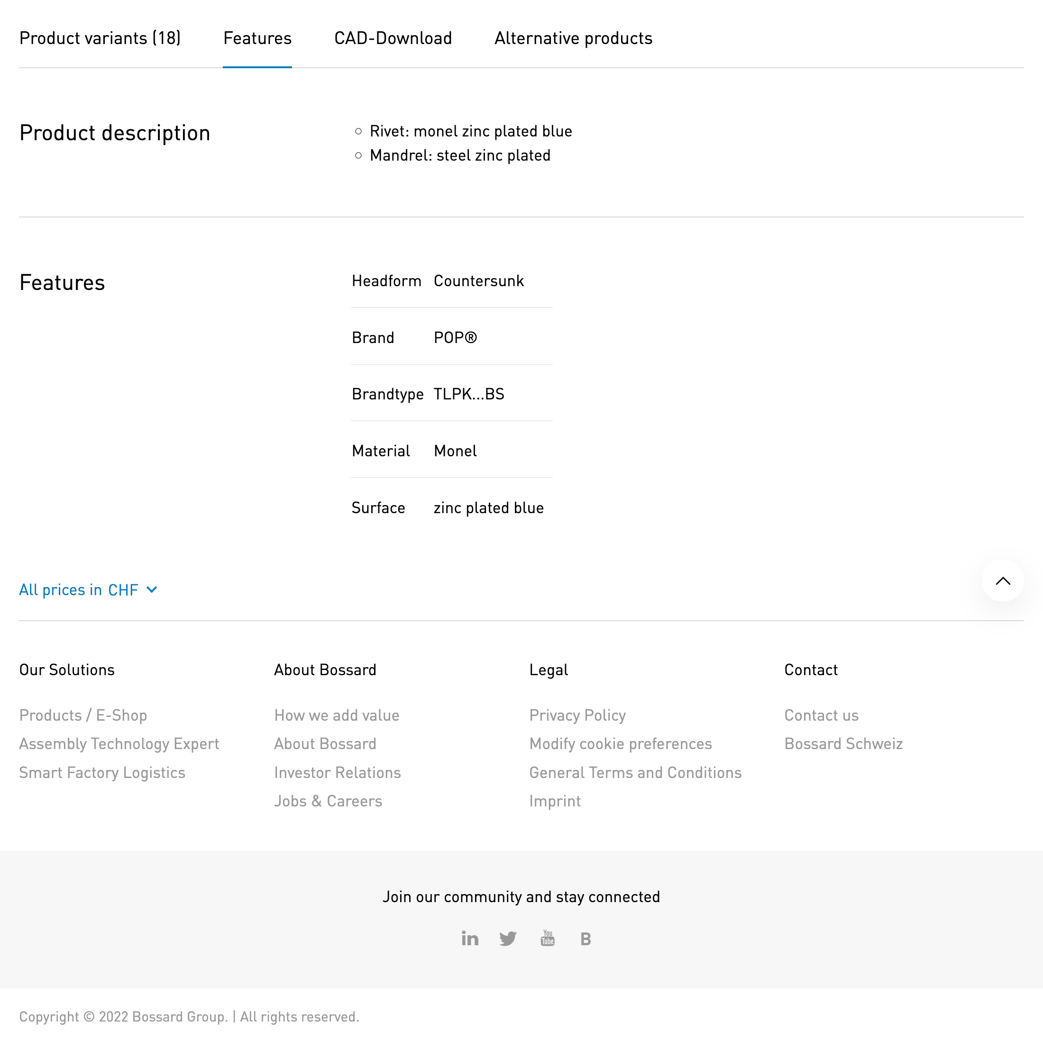Go to Products / E-Shop
1043x1040 pixels.
click(83, 714)
